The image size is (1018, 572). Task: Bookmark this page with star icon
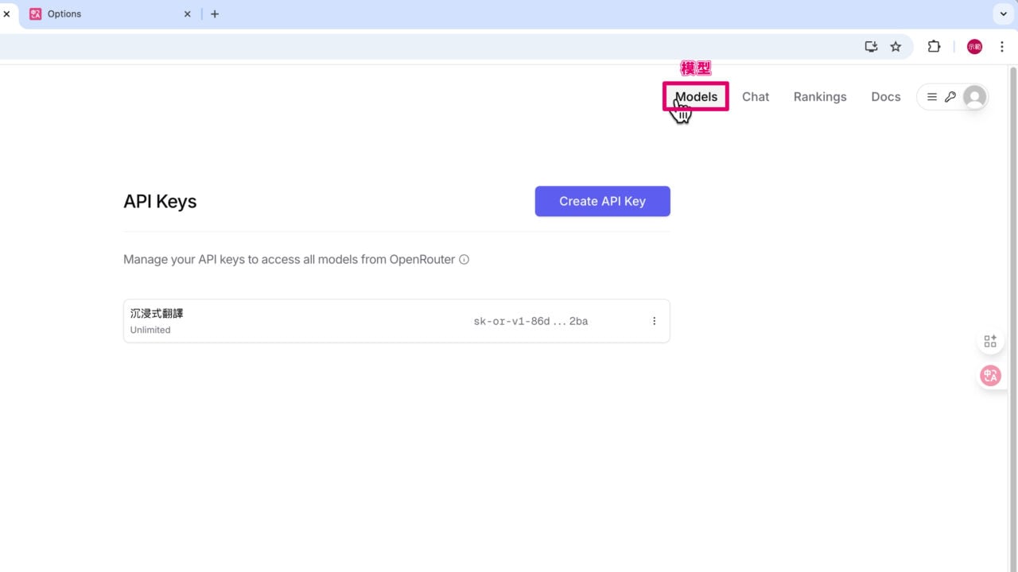[x=896, y=47]
